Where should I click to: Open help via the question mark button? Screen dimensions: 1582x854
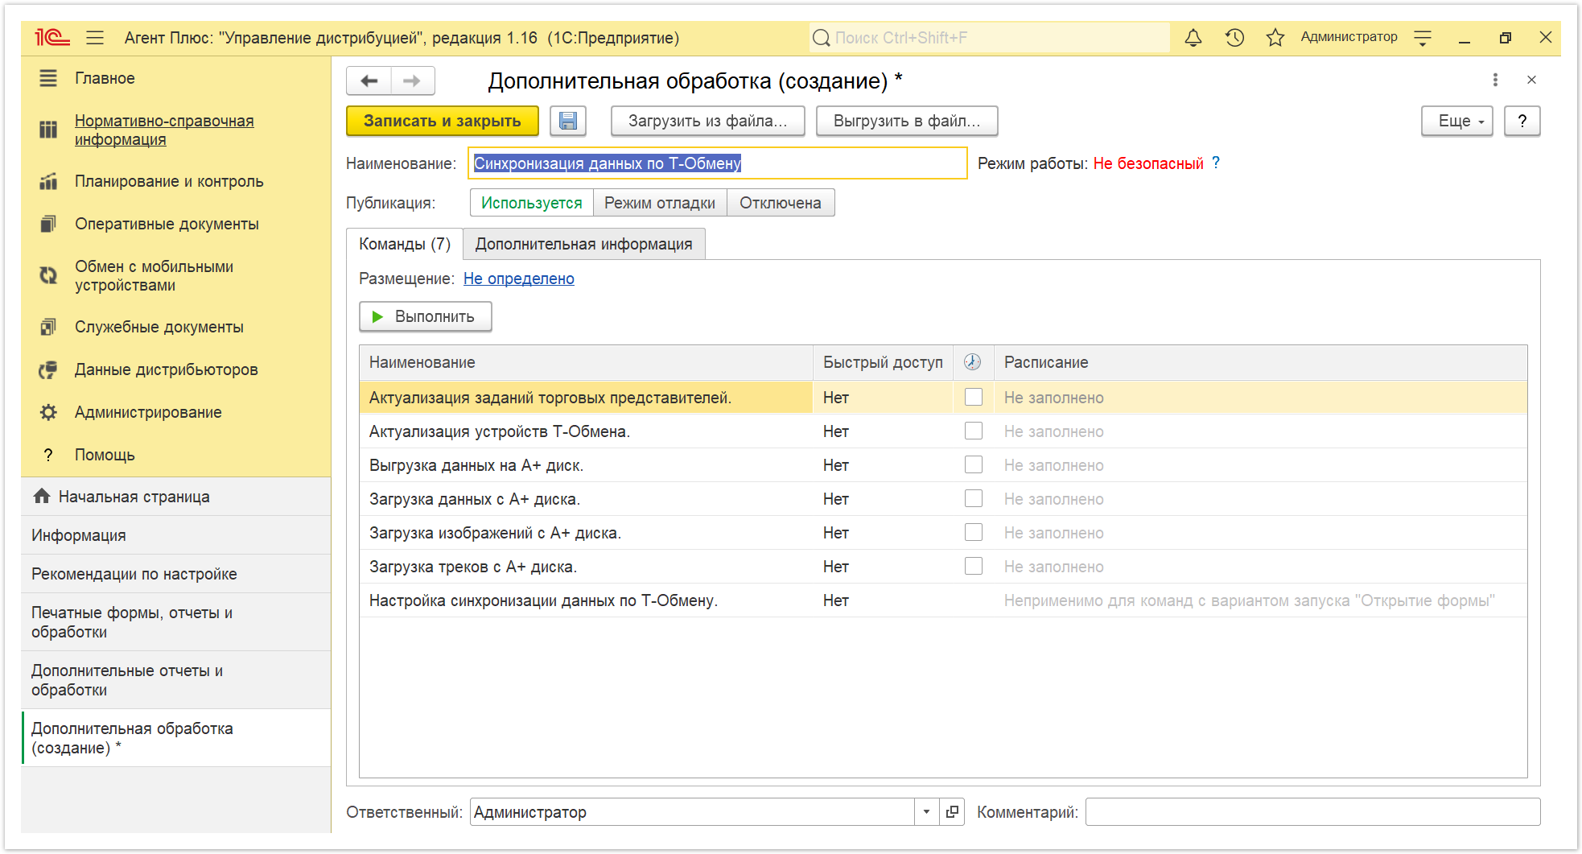click(1522, 121)
